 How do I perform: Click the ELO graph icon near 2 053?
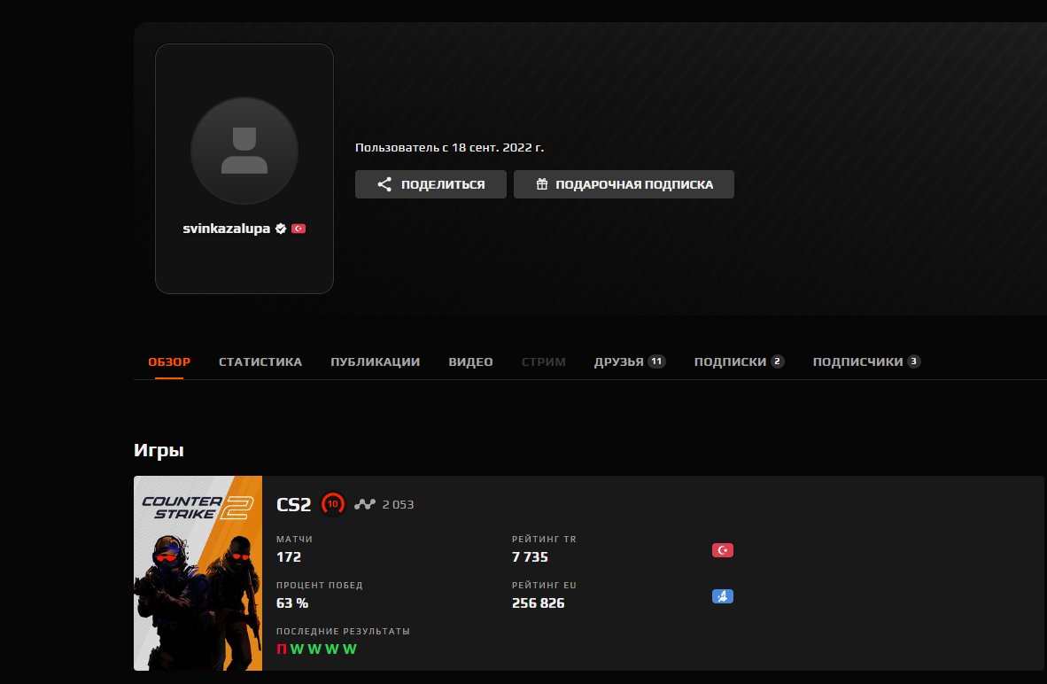365,505
